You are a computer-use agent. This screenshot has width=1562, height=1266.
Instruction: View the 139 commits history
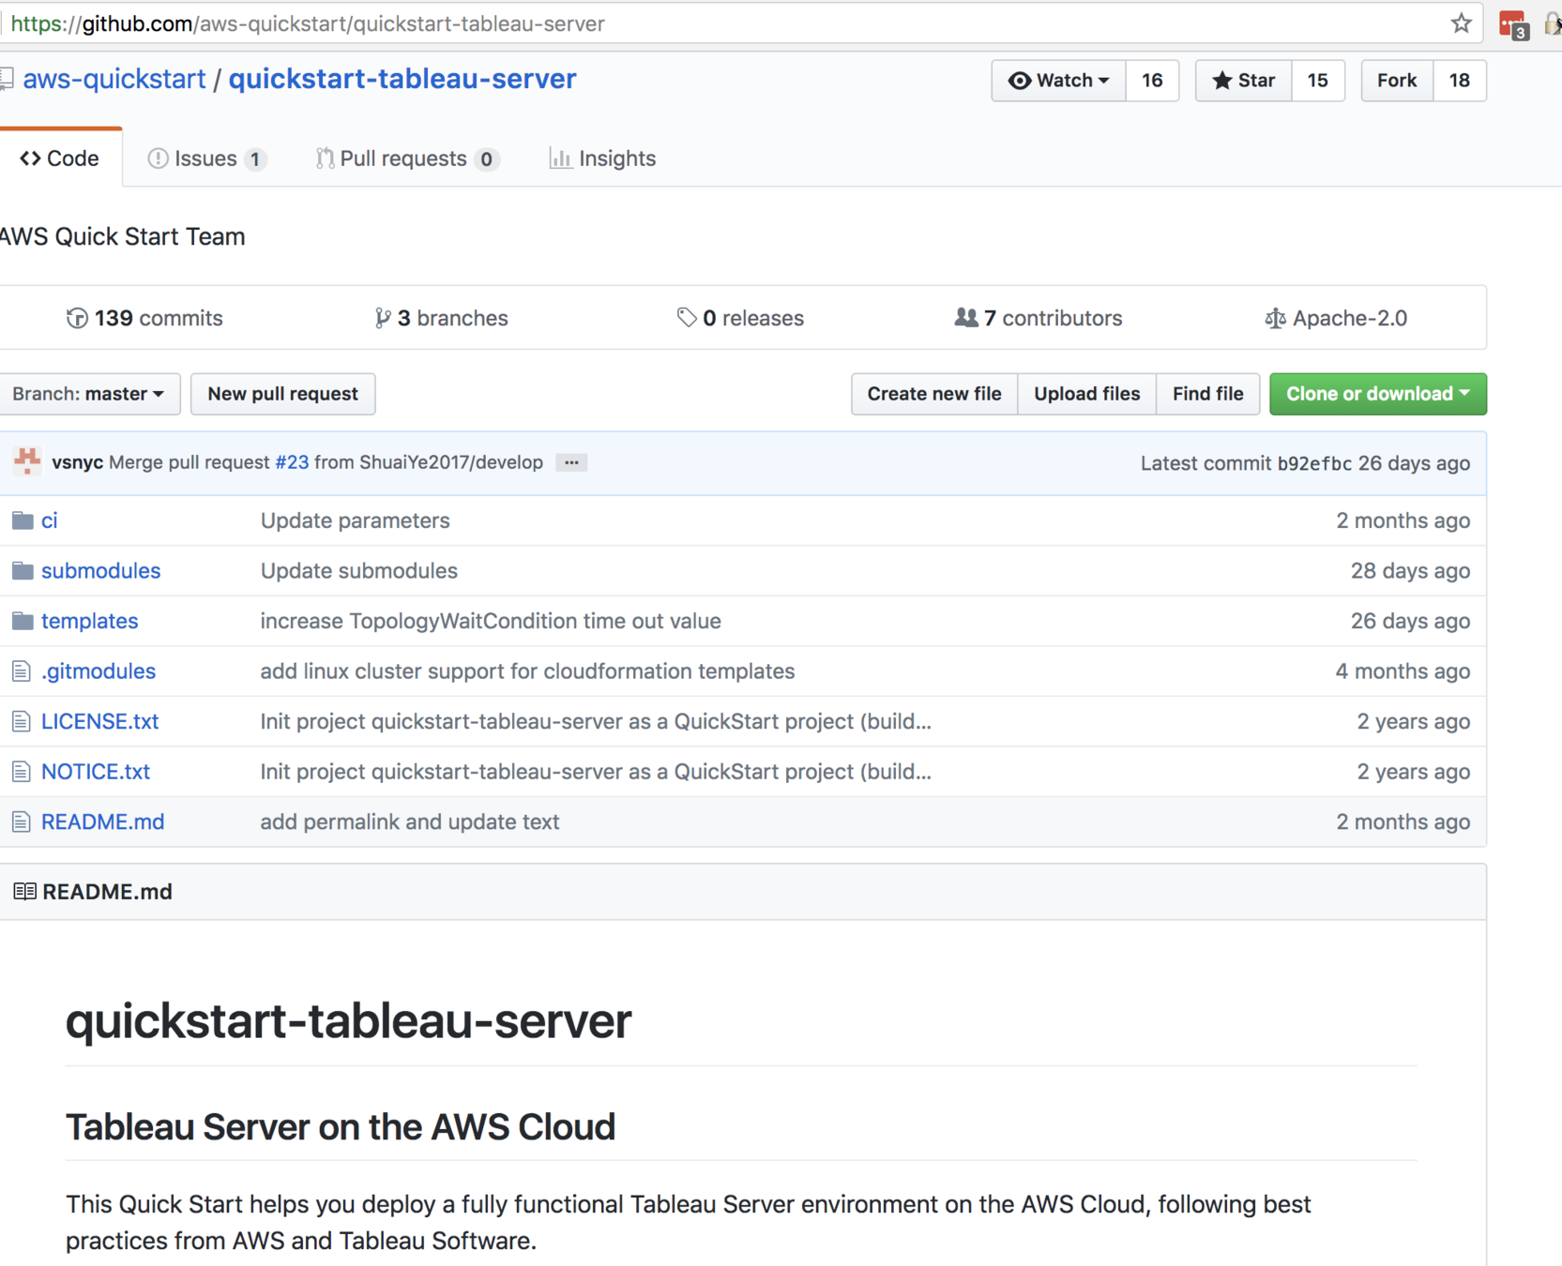point(144,318)
